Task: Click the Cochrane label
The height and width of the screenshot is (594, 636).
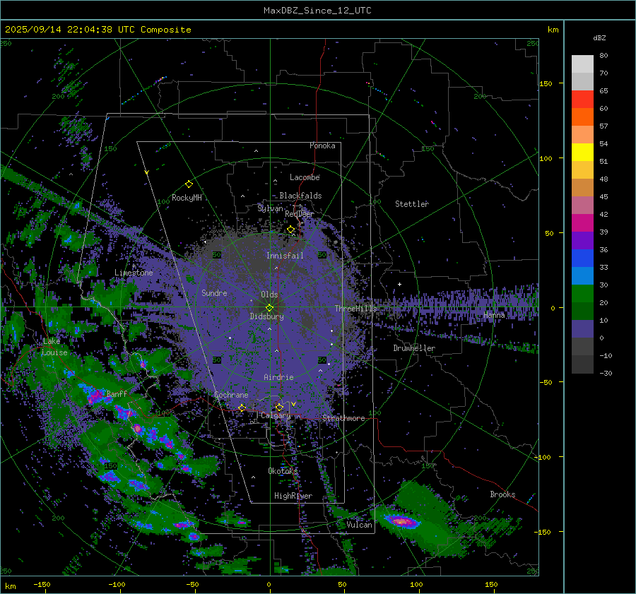Action: pos(231,395)
